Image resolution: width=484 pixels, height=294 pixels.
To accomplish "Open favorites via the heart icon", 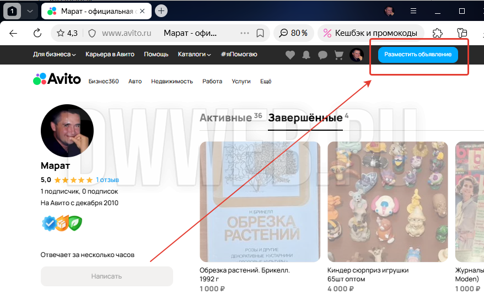I will click(290, 55).
